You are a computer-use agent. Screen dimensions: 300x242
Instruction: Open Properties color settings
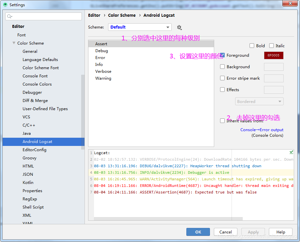click(x=32, y=191)
